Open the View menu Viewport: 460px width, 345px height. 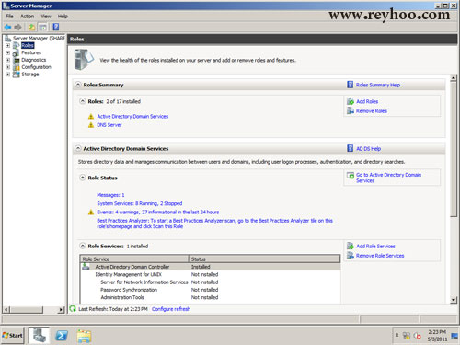[x=46, y=17]
